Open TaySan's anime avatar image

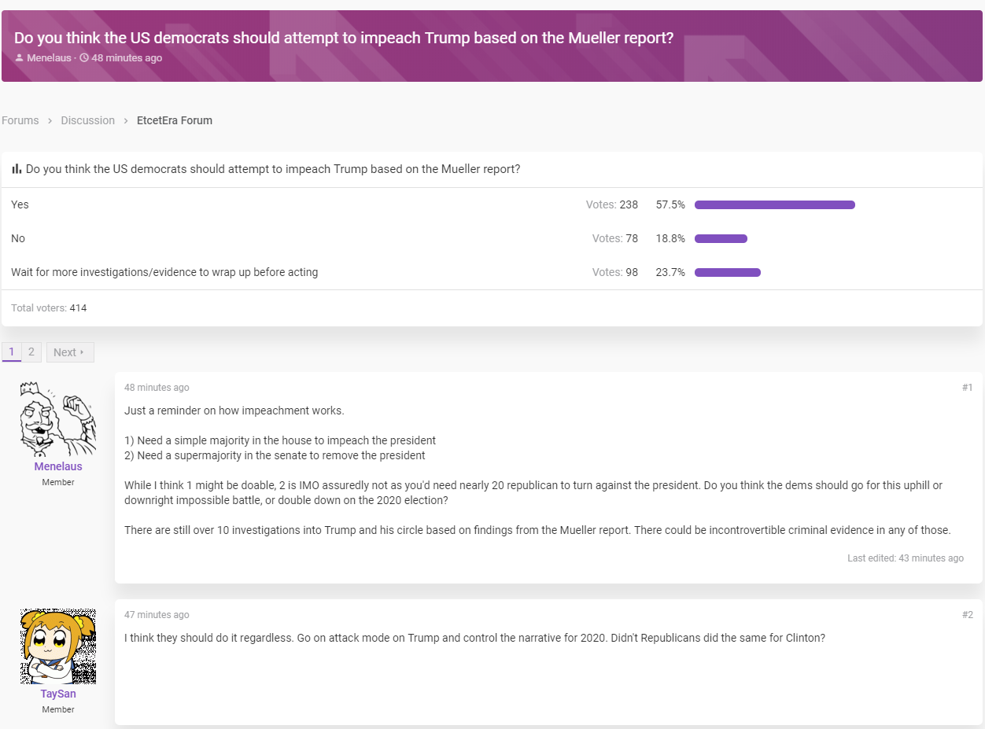point(58,646)
